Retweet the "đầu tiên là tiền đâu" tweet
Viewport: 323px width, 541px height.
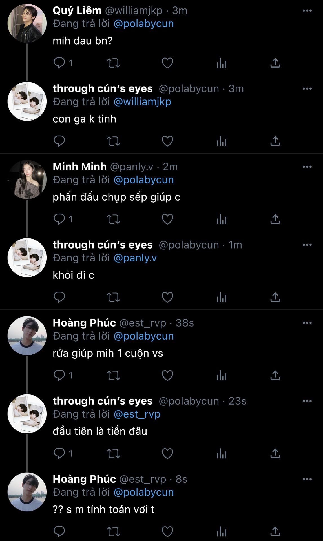113,453
